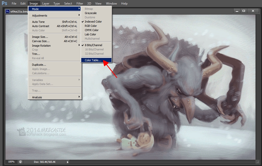262x166 pixels.
Task: Switch mode to RGB Color
Action: click(96, 26)
